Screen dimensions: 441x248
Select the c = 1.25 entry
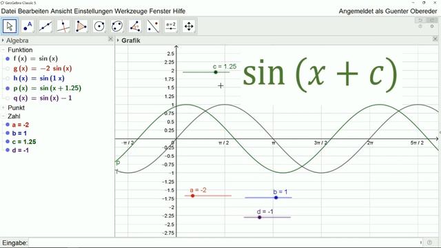(24, 142)
